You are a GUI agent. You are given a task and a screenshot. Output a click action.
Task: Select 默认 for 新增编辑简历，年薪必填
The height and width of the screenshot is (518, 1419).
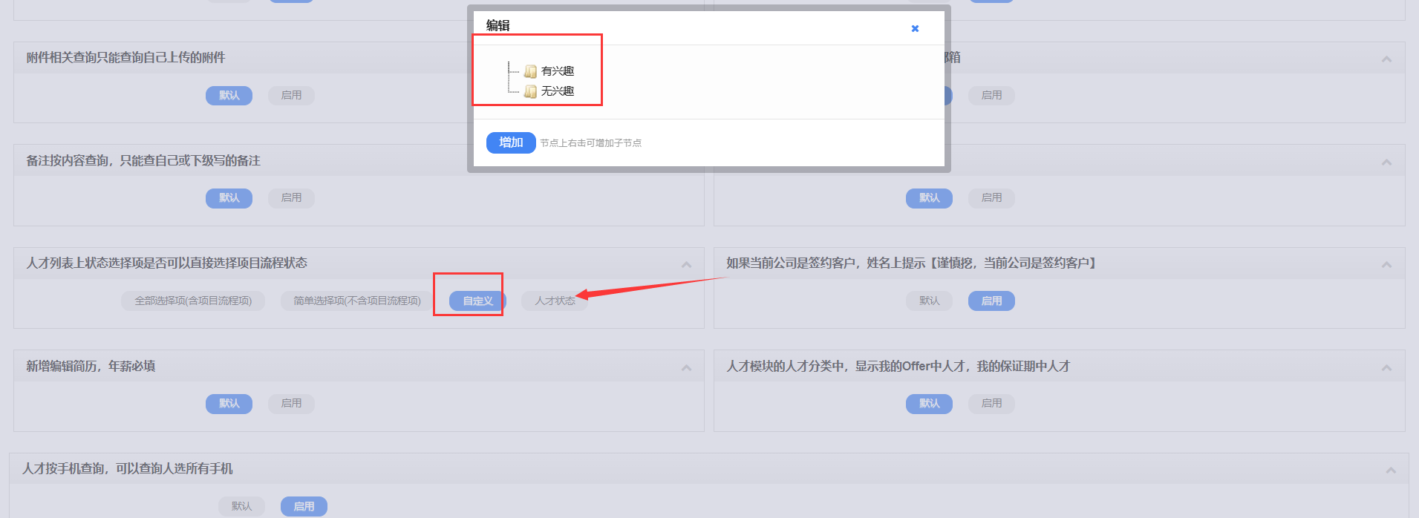click(x=229, y=404)
